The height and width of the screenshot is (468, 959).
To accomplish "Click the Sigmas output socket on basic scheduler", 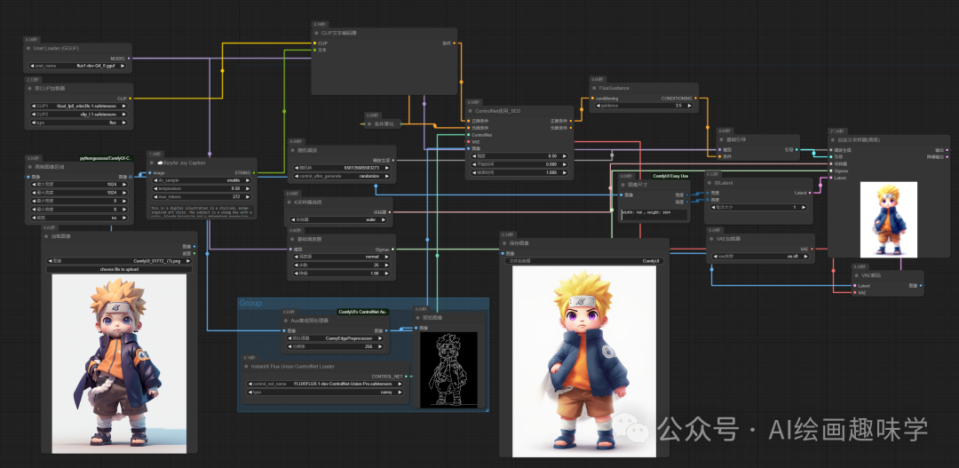I will (x=392, y=249).
